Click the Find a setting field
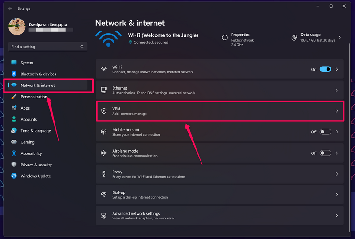The image size is (355, 239). point(44,47)
